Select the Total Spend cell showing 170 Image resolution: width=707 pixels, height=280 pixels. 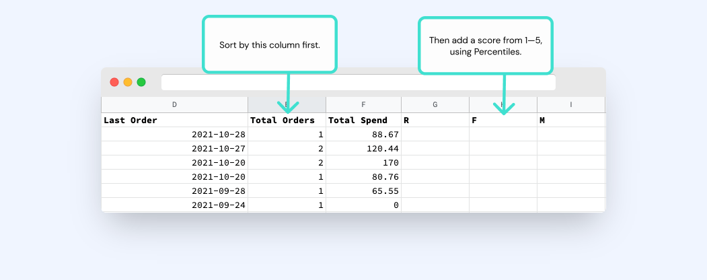click(x=363, y=162)
